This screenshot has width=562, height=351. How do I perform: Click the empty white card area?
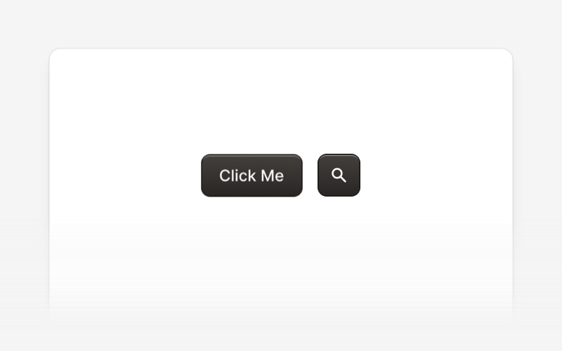(x=281, y=100)
